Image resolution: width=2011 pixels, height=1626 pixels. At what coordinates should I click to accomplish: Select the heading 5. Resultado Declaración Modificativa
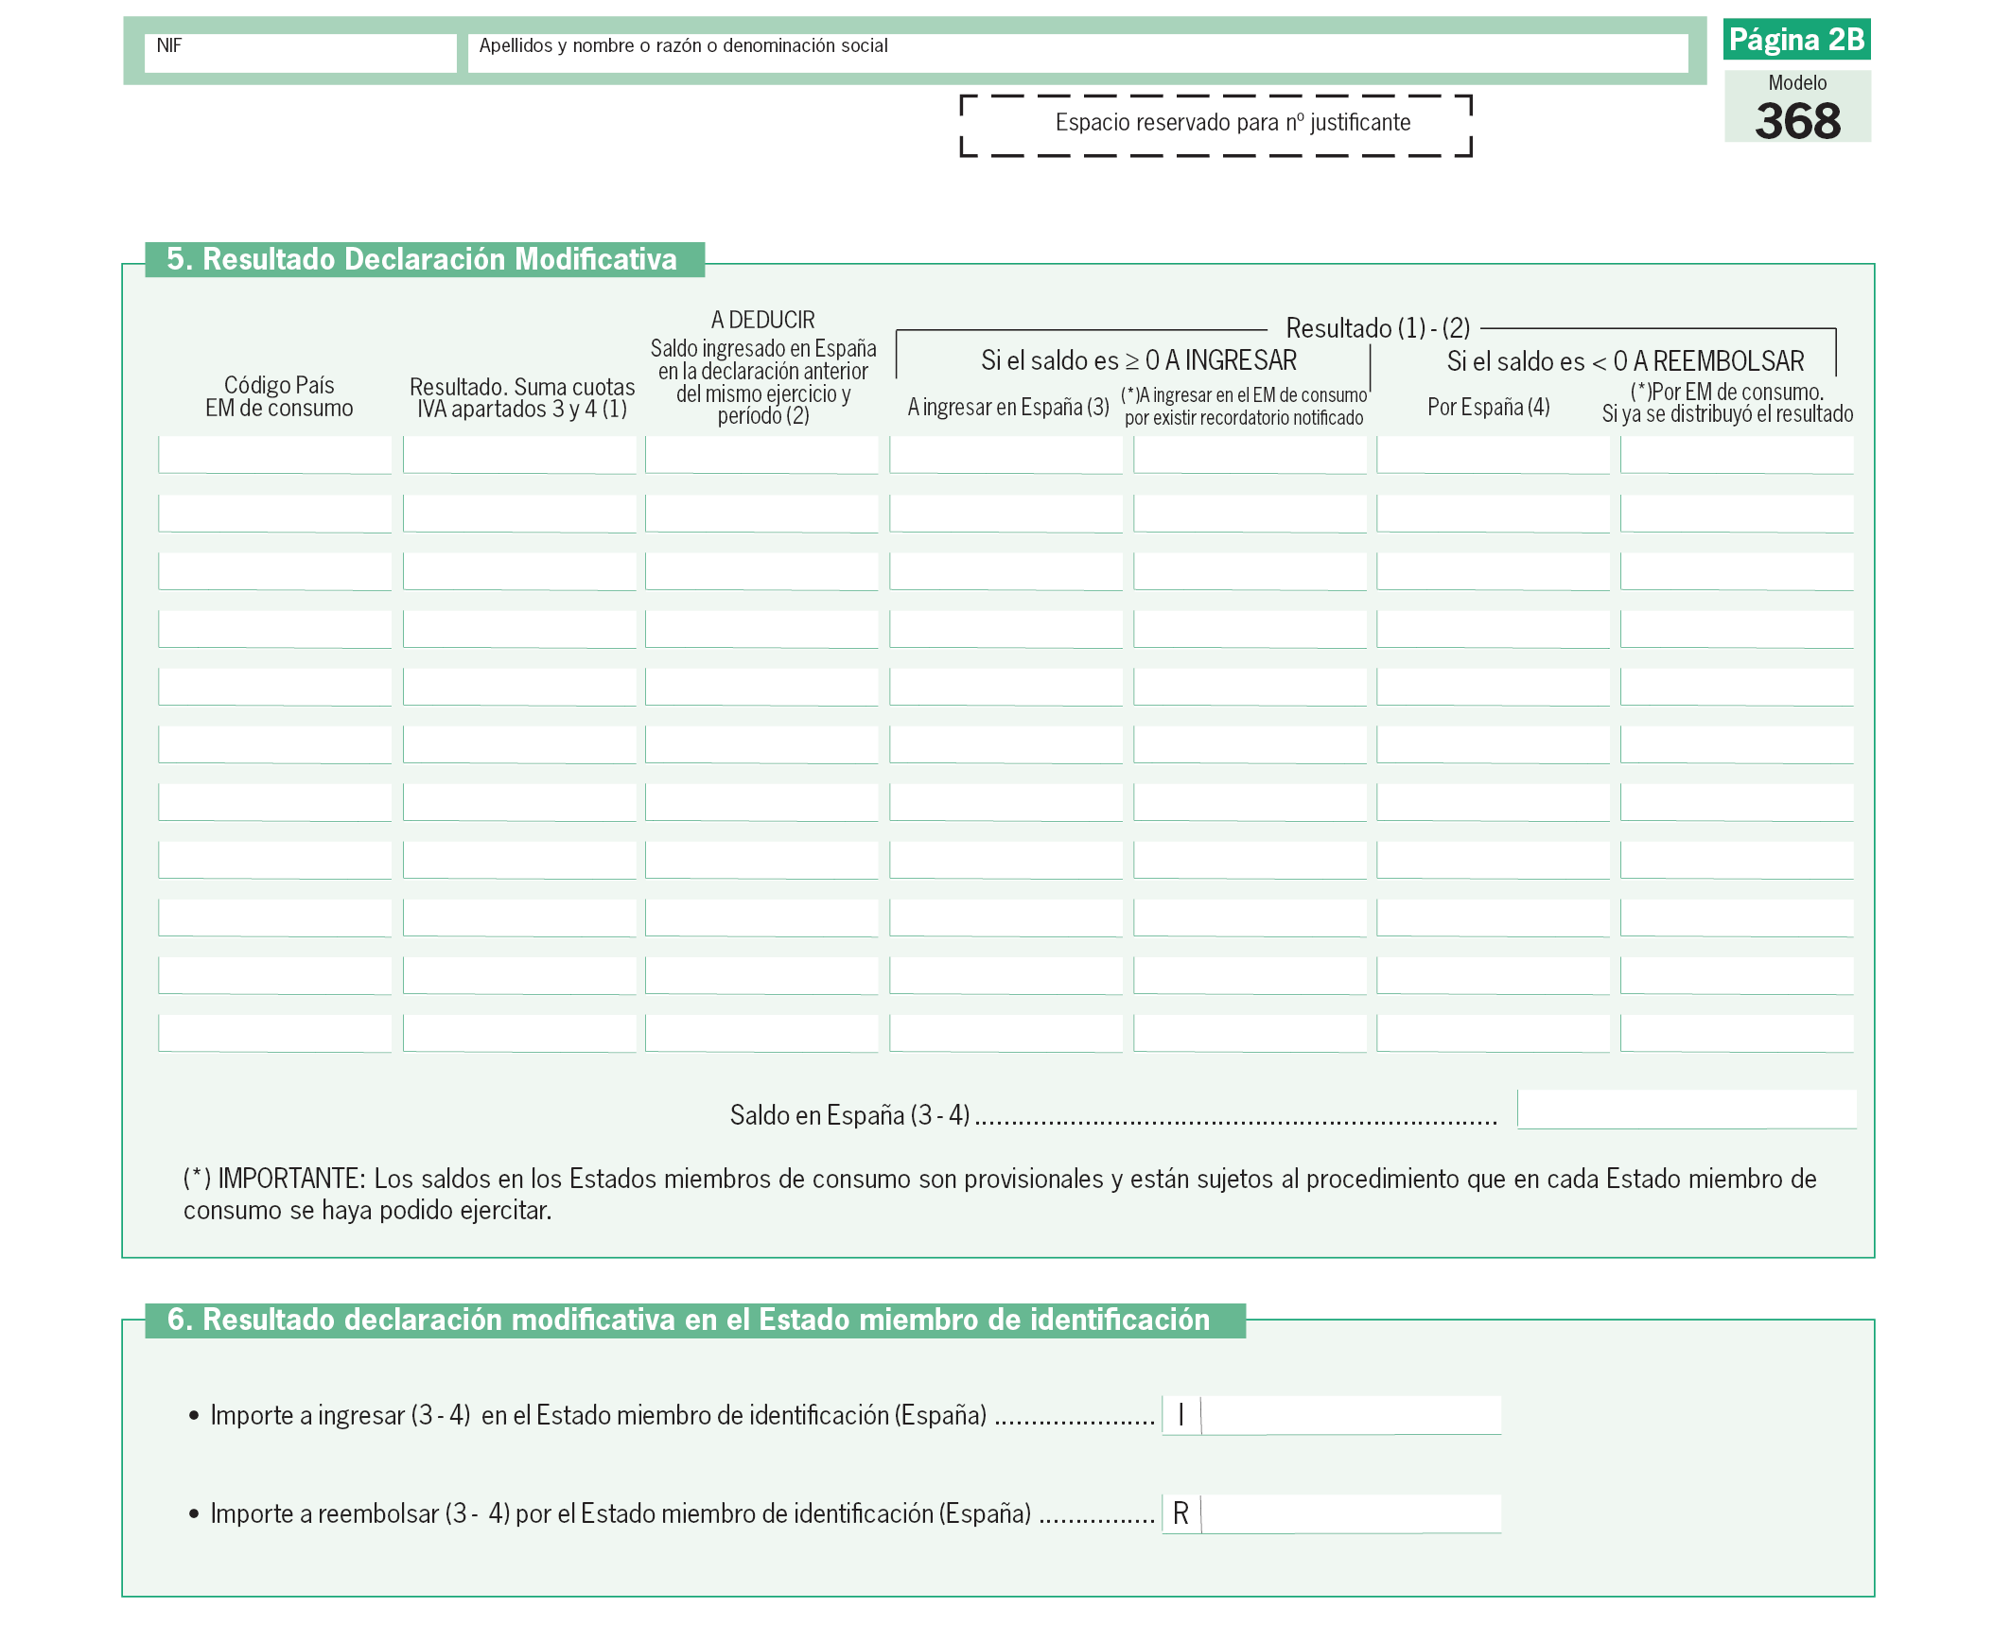click(x=424, y=259)
